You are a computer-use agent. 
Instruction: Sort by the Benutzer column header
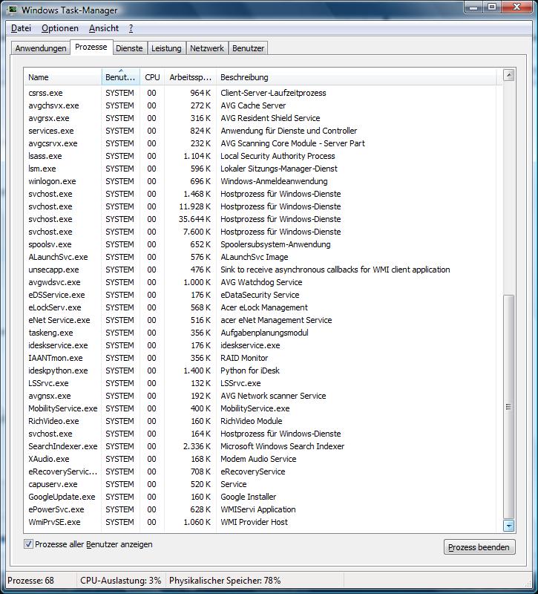(x=120, y=77)
